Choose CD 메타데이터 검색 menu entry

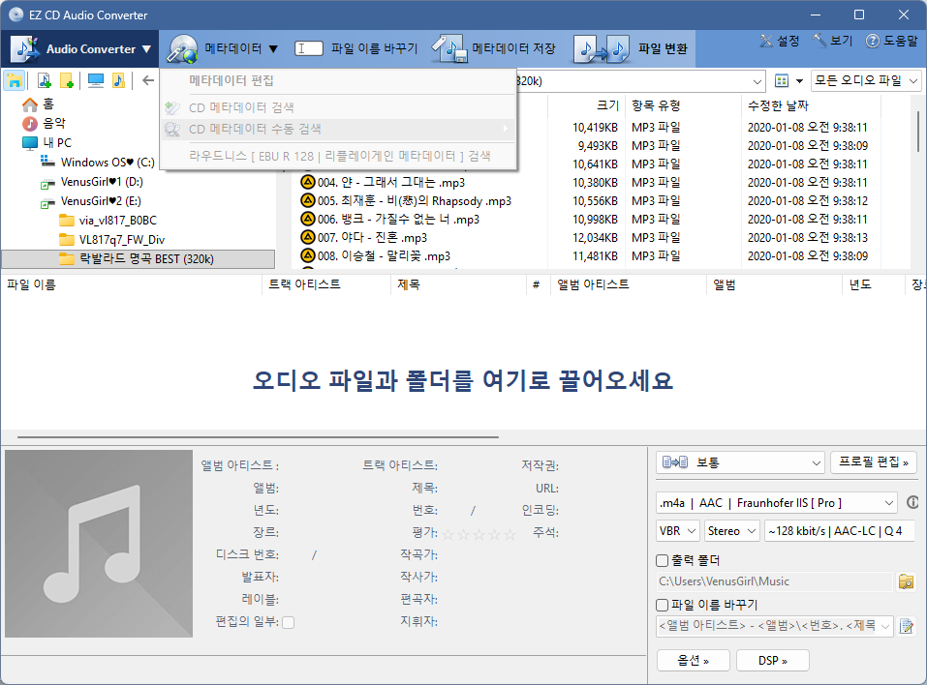point(337,107)
